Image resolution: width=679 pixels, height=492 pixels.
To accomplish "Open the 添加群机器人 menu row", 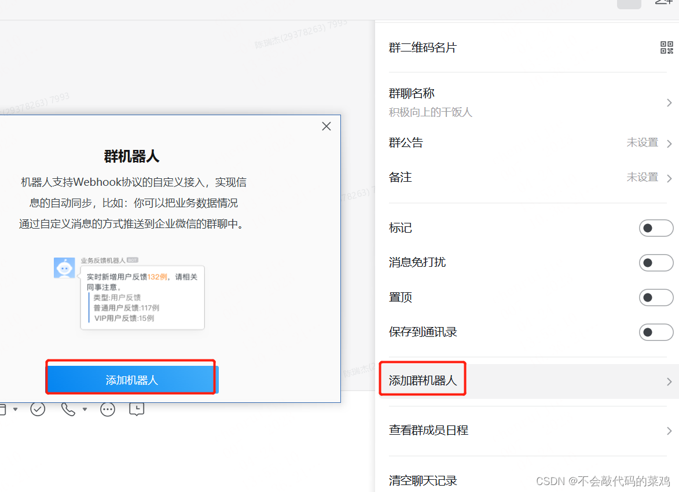I will tap(527, 381).
